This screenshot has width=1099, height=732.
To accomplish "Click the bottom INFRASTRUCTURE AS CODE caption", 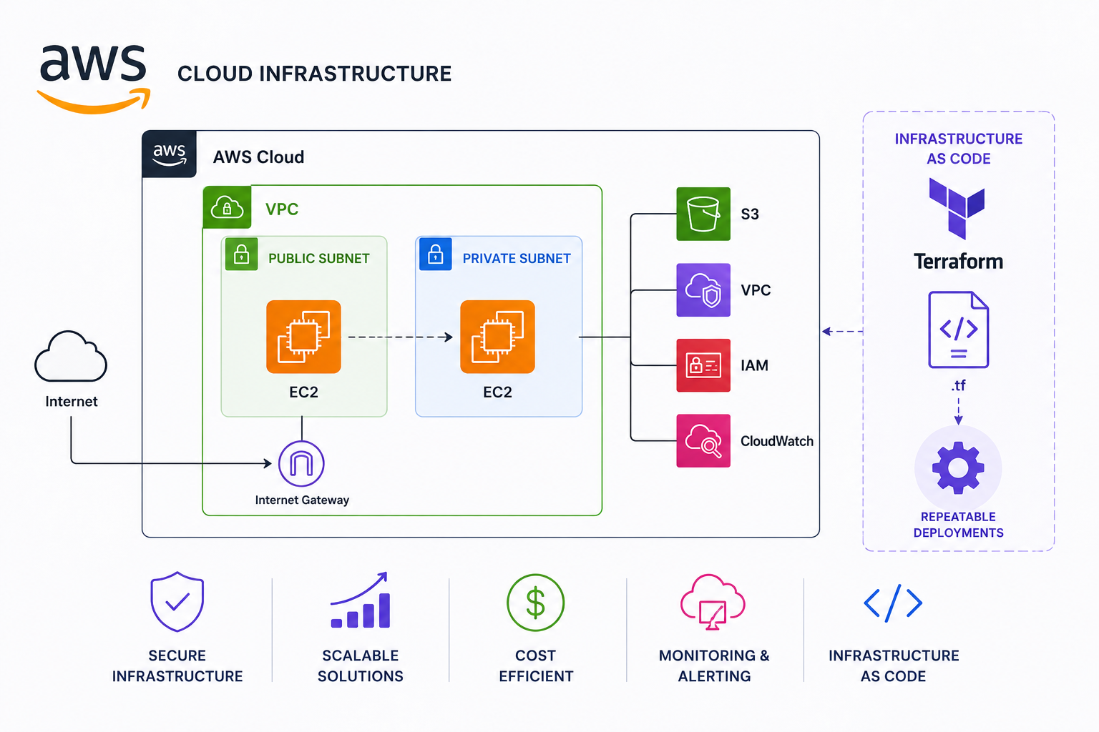I will 894,666.
